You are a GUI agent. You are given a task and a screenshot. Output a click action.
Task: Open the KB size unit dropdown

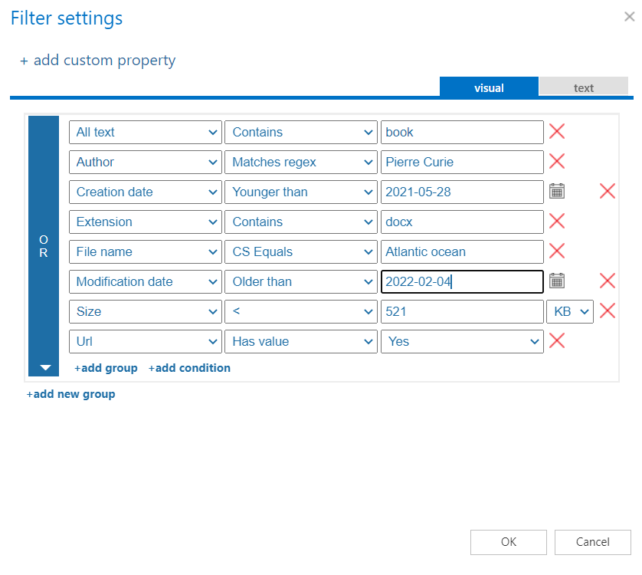coord(569,311)
